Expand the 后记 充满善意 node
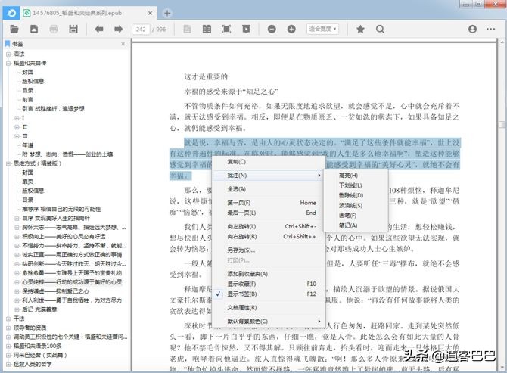Image resolution: width=507 pixels, height=373 pixels. [17, 309]
